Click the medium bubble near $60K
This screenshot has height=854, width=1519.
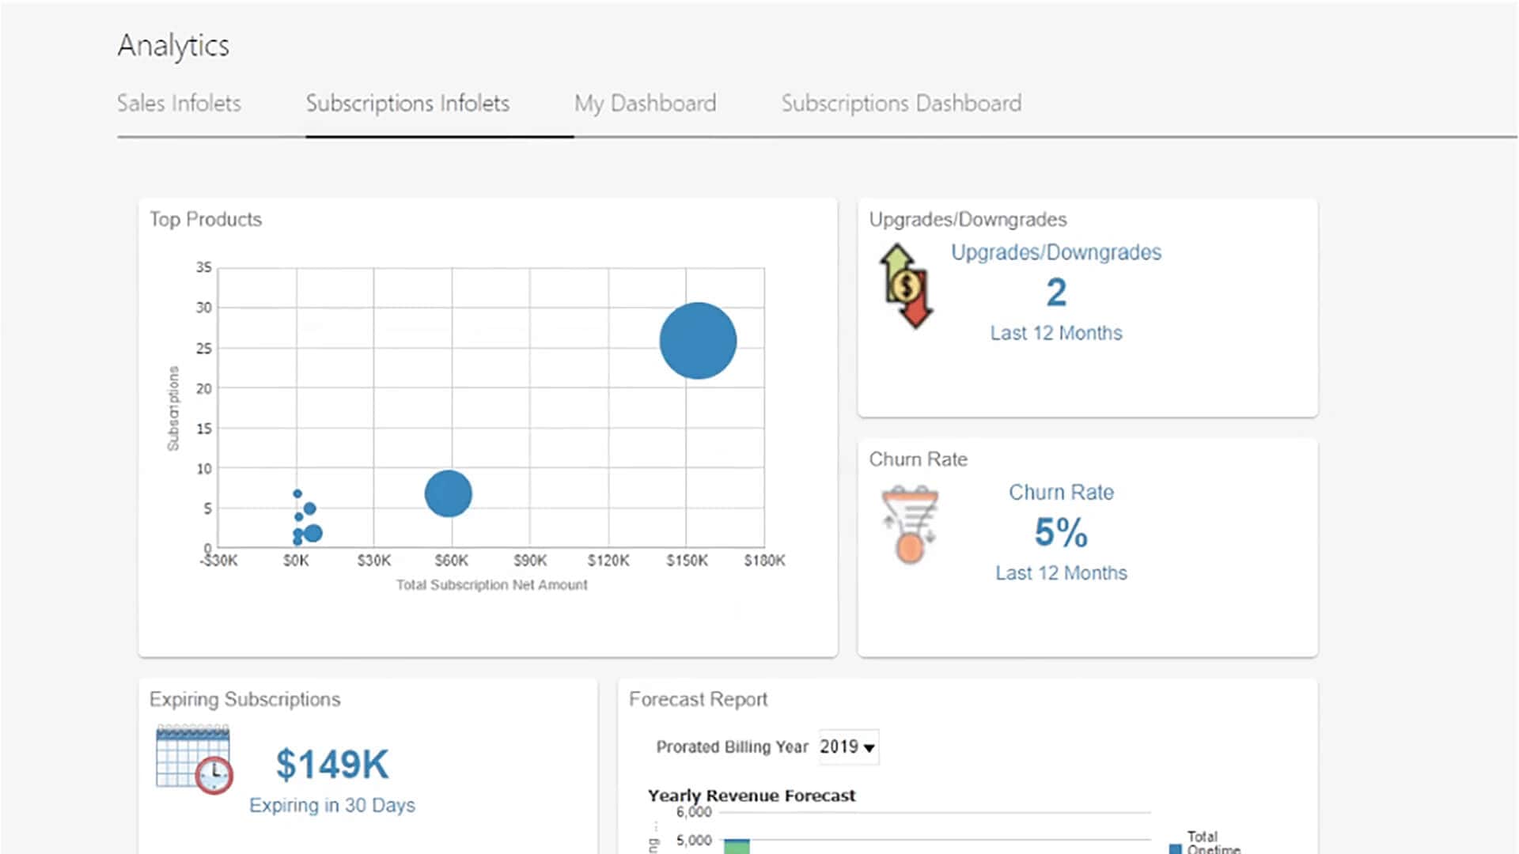[449, 493]
